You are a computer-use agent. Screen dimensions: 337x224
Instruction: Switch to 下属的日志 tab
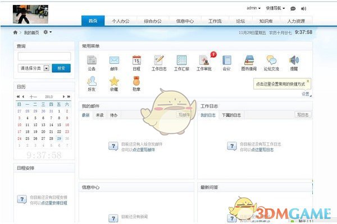pyautogui.click(x=231, y=115)
